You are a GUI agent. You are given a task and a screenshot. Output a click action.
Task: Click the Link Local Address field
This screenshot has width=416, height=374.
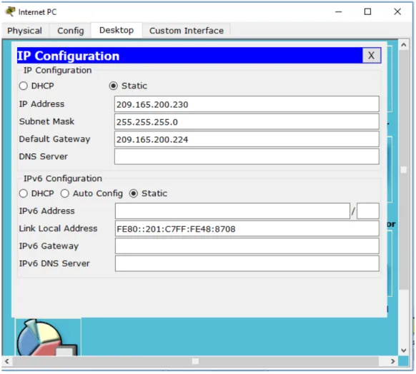click(247, 228)
